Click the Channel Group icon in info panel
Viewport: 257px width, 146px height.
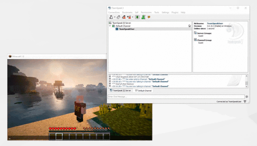195,40
